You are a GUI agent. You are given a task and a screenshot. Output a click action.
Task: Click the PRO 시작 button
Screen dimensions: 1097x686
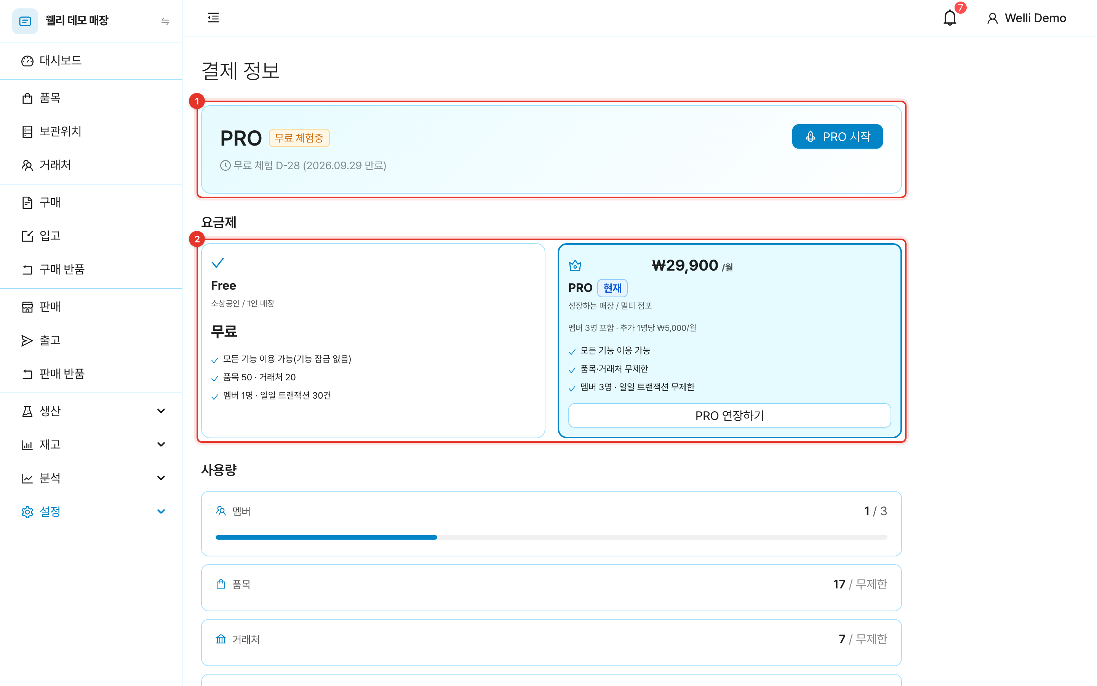coord(837,136)
